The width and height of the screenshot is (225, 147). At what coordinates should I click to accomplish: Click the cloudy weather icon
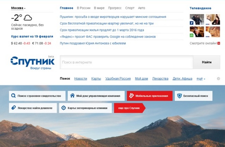28,18
